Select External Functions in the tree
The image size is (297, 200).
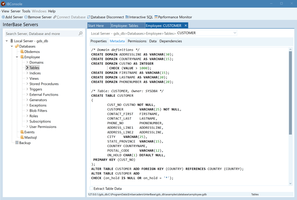pyautogui.click(x=44, y=94)
